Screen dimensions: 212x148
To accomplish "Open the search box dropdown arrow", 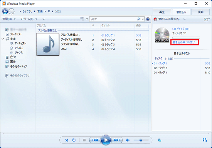I will click(x=143, y=19).
